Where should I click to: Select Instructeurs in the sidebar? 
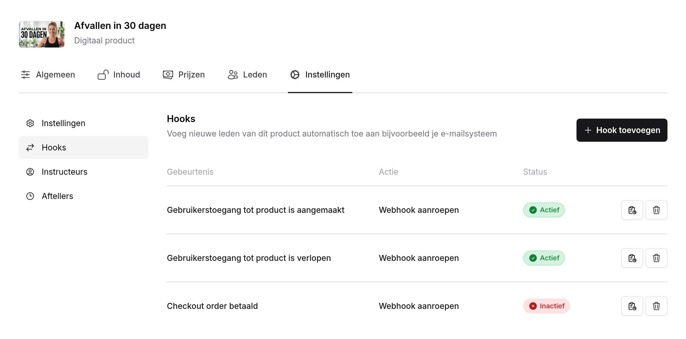point(83,172)
